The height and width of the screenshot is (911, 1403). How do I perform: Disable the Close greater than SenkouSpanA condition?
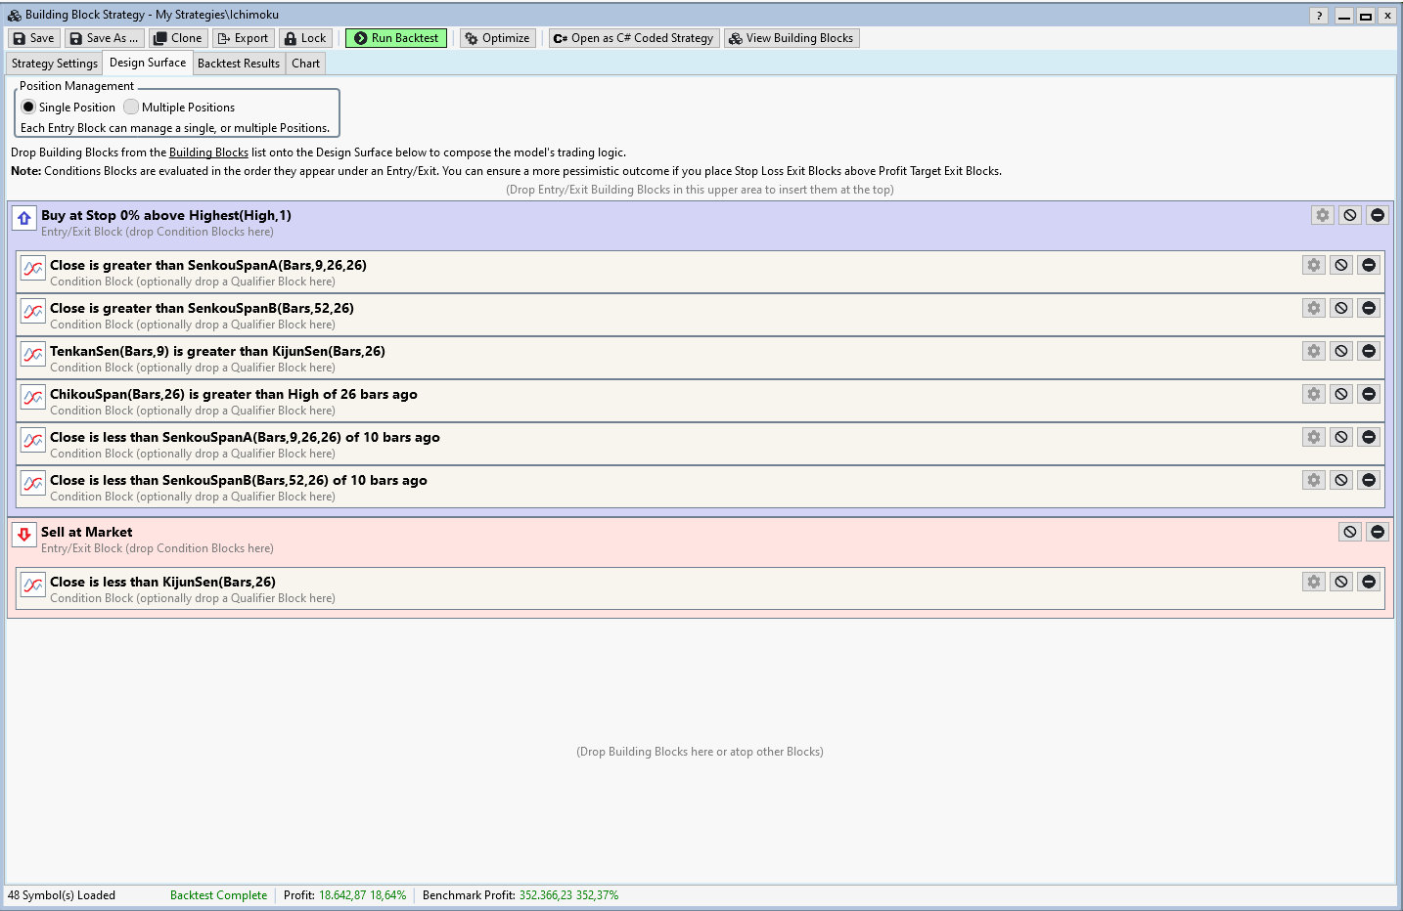click(1340, 265)
